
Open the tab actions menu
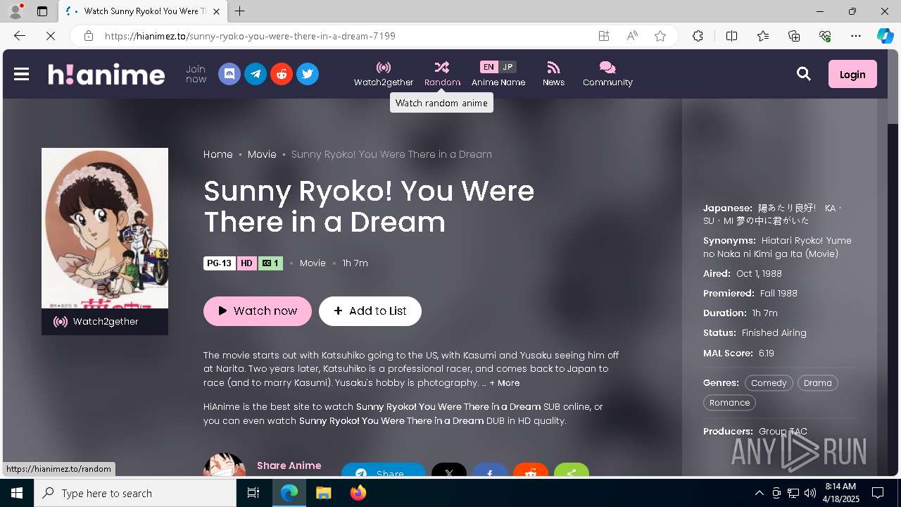point(42,11)
